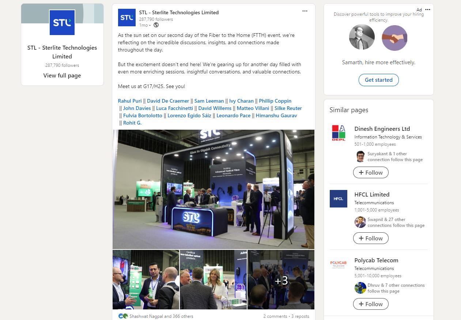
Task: Open Leonardo Pace's profile mention
Action: 234,115
